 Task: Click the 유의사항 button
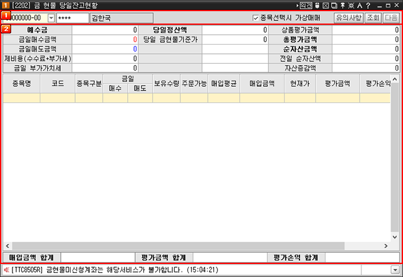(348, 18)
